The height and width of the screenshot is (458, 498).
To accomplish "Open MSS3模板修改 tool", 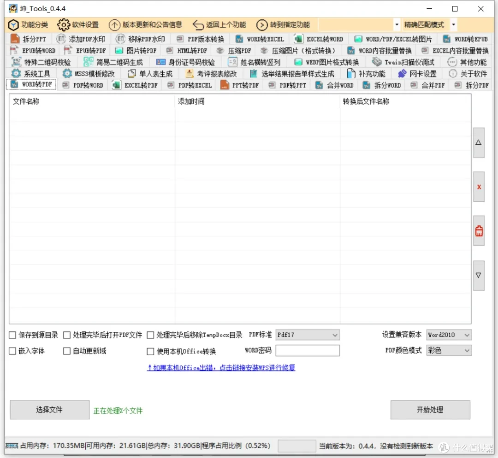I will tap(88, 74).
